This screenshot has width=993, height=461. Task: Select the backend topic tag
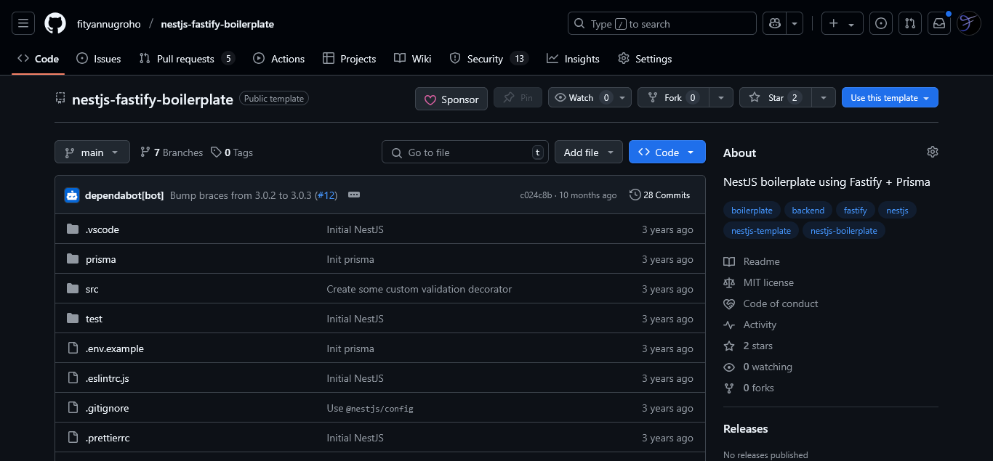point(808,210)
